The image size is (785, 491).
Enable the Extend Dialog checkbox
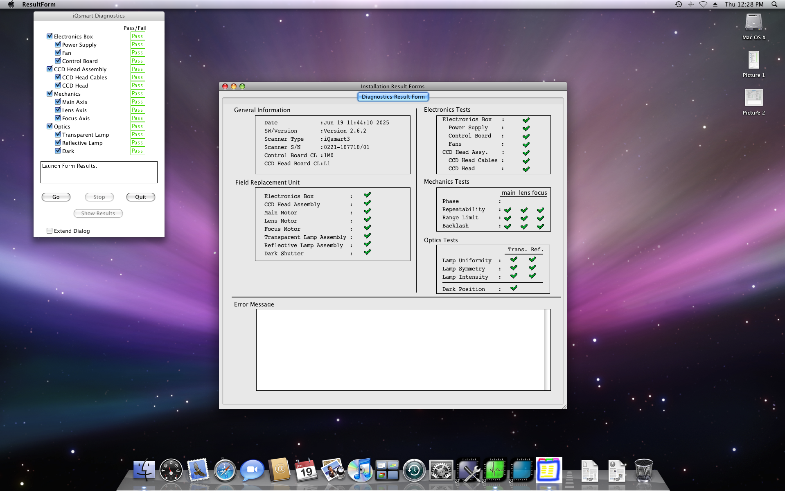[x=50, y=231]
